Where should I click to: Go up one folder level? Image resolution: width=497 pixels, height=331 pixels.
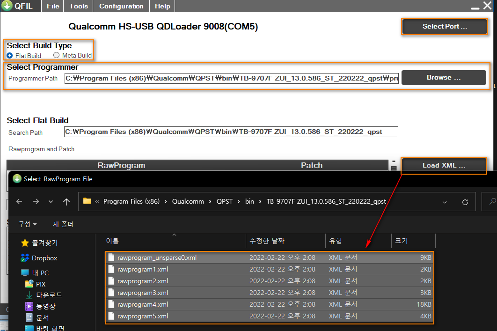click(66, 202)
